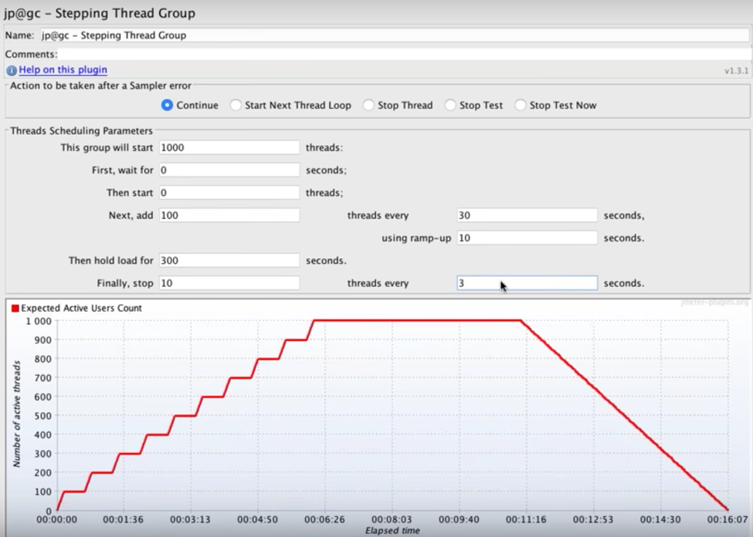The image size is (753, 537).
Task: Click the threads every field showing 3
Action: point(525,282)
